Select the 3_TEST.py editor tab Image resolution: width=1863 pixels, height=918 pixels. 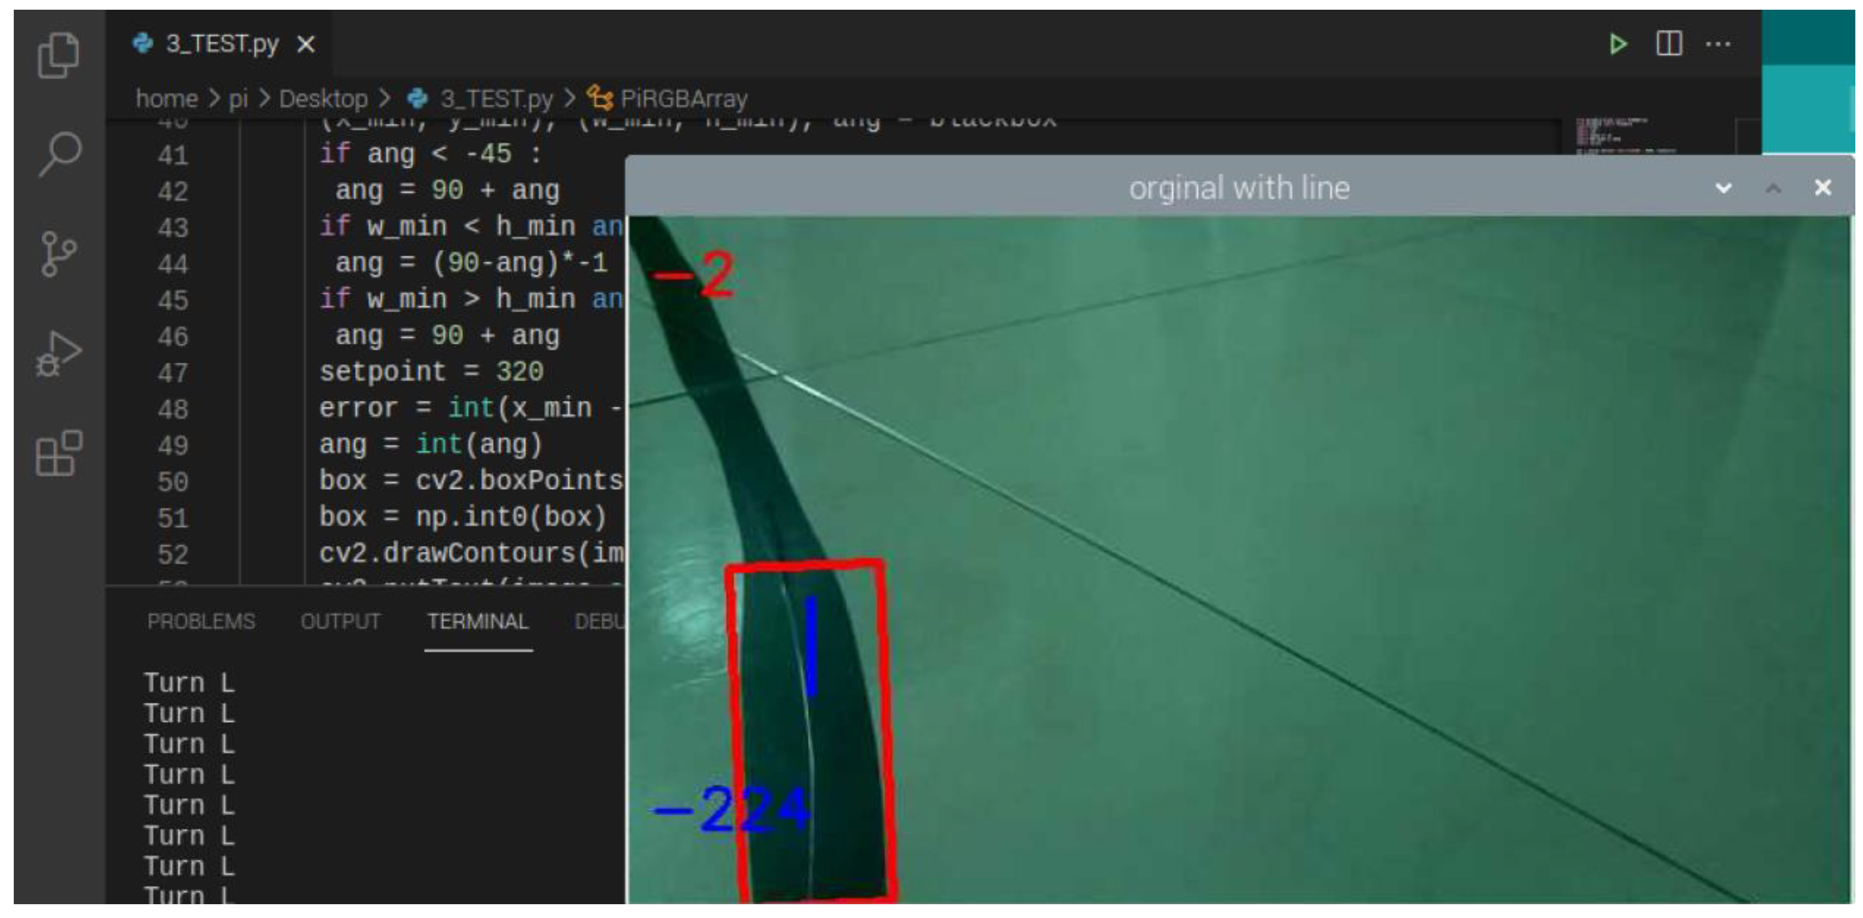pyautogui.click(x=221, y=44)
